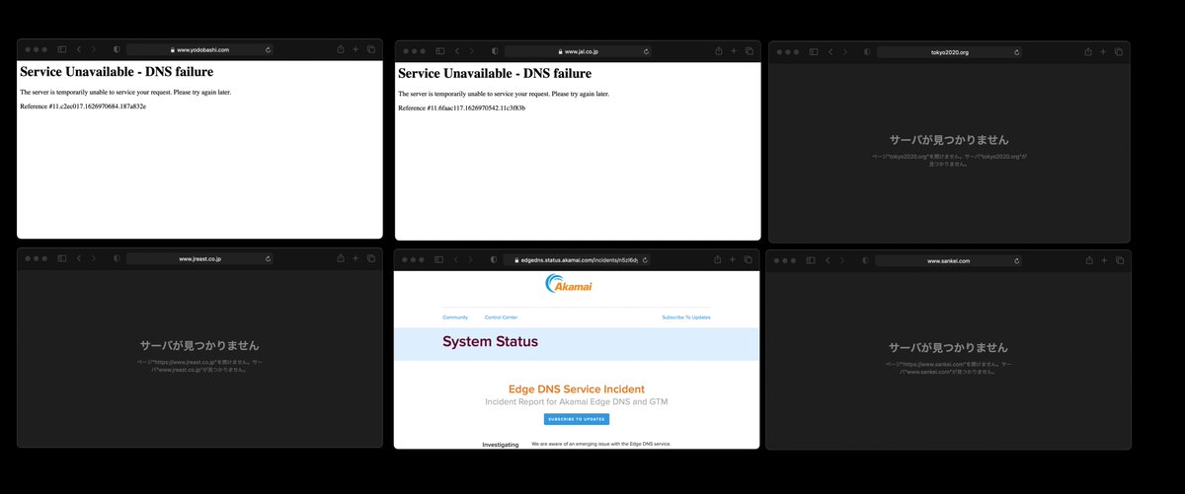Click the Investigating status label
This screenshot has height=494, width=1185.
tap(500, 445)
